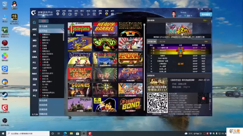
Task: Select the MD platform tab
Action: [34, 40]
